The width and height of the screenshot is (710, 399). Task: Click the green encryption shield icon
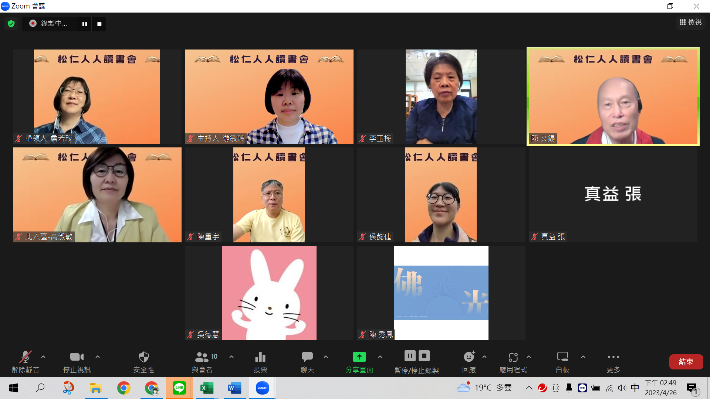[x=11, y=24]
